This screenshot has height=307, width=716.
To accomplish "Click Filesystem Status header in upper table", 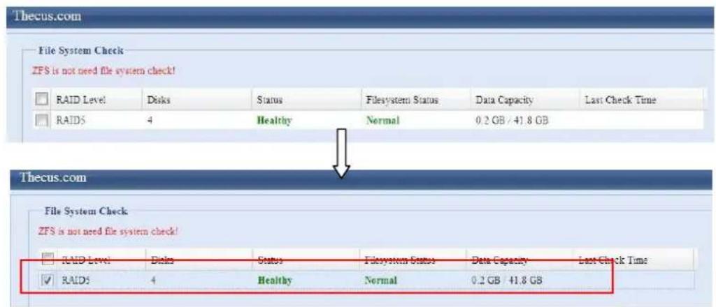I will click(x=402, y=100).
